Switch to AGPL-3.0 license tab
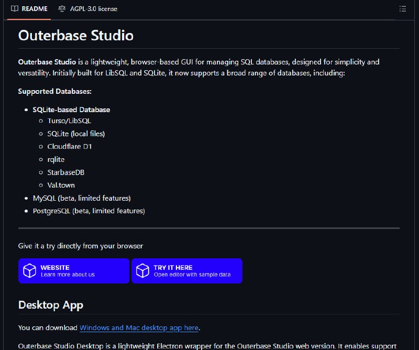 [87, 9]
